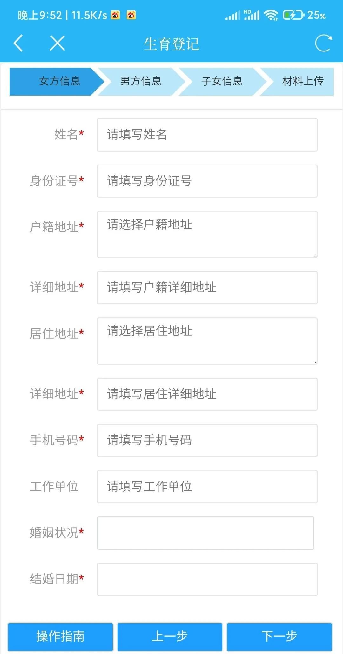
Task: Open the 材料上传 step tab
Action: pos(302,81)
